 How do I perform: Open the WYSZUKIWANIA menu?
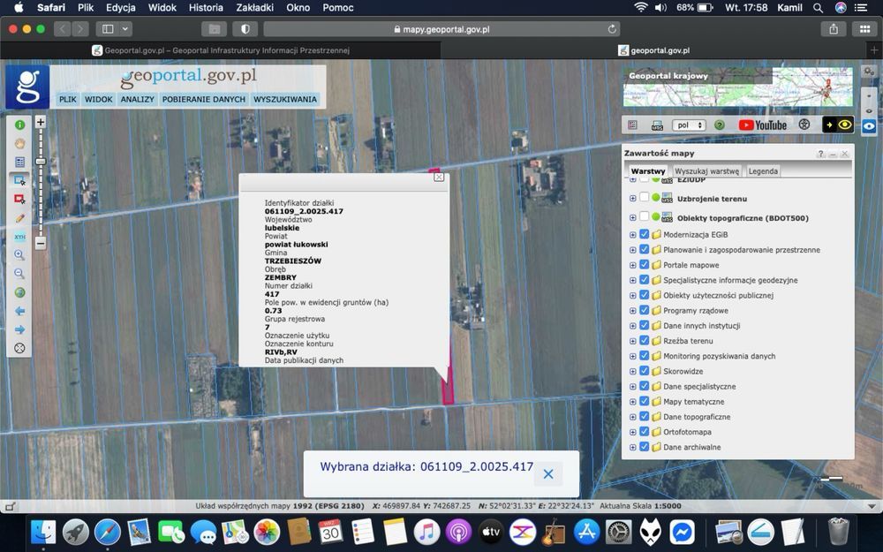click(284, 100)
